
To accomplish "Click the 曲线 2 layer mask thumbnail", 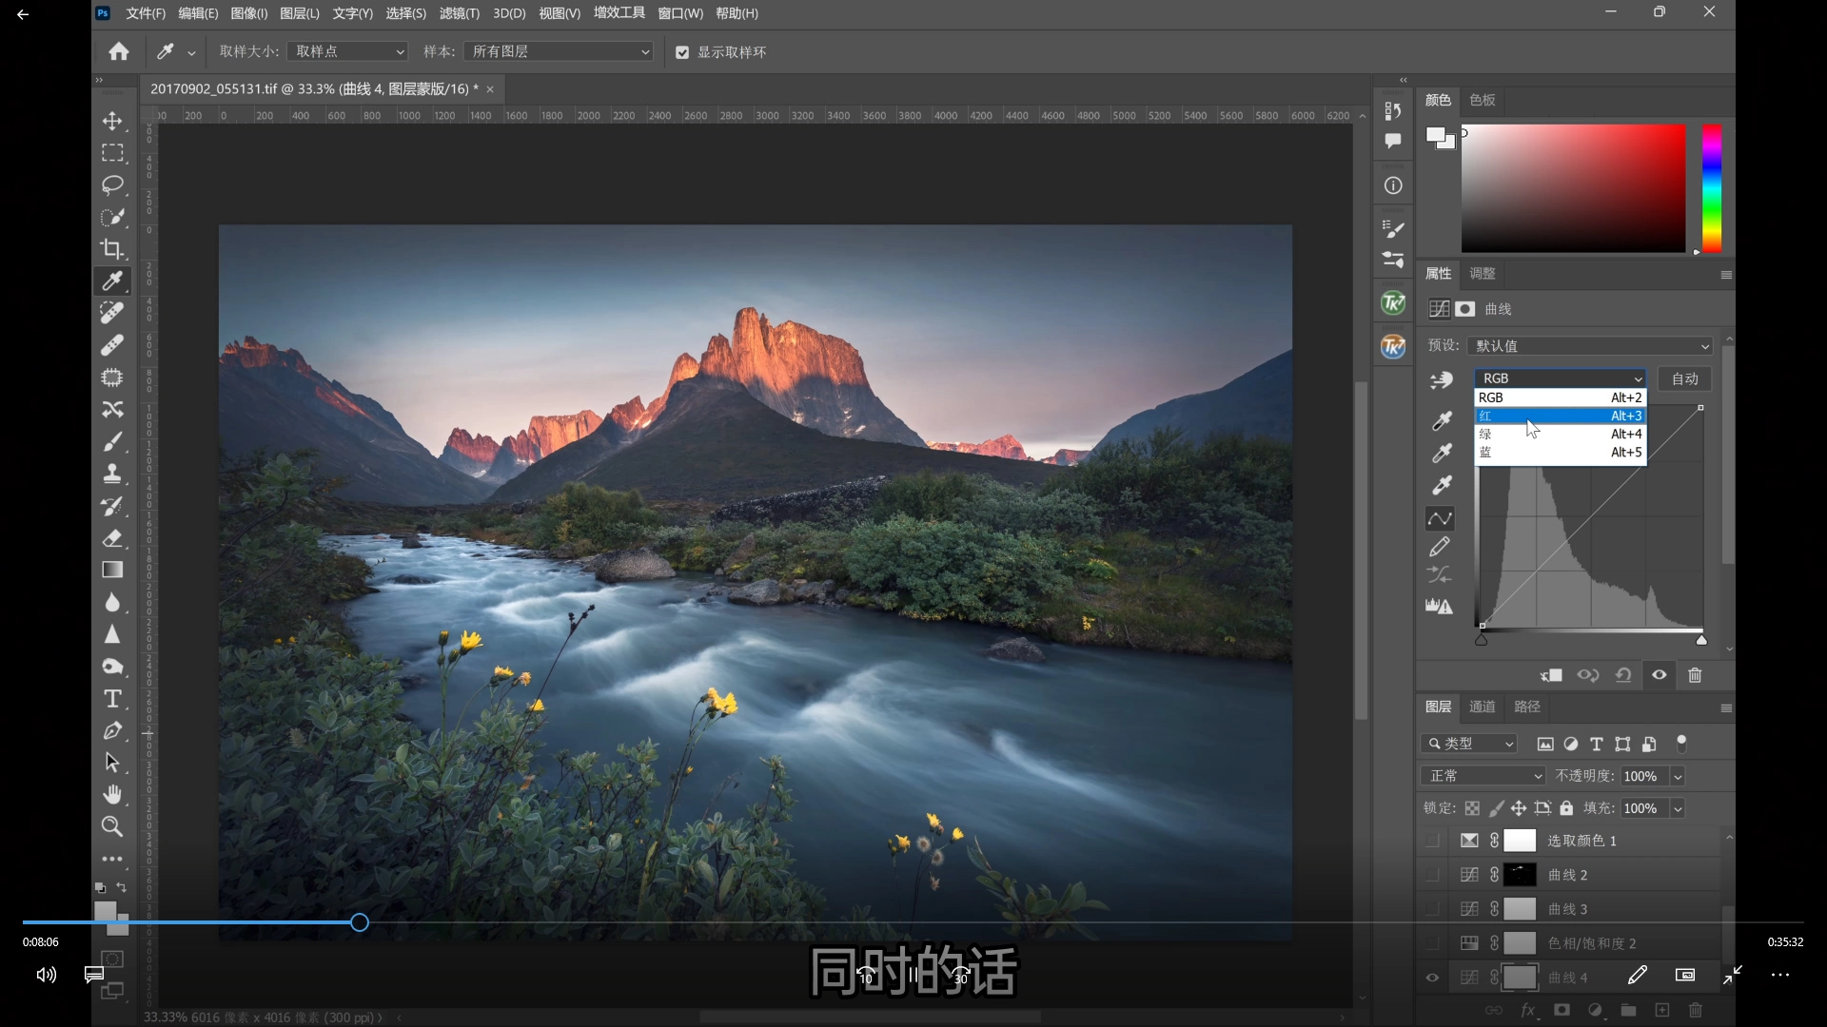I will 1520,875.
